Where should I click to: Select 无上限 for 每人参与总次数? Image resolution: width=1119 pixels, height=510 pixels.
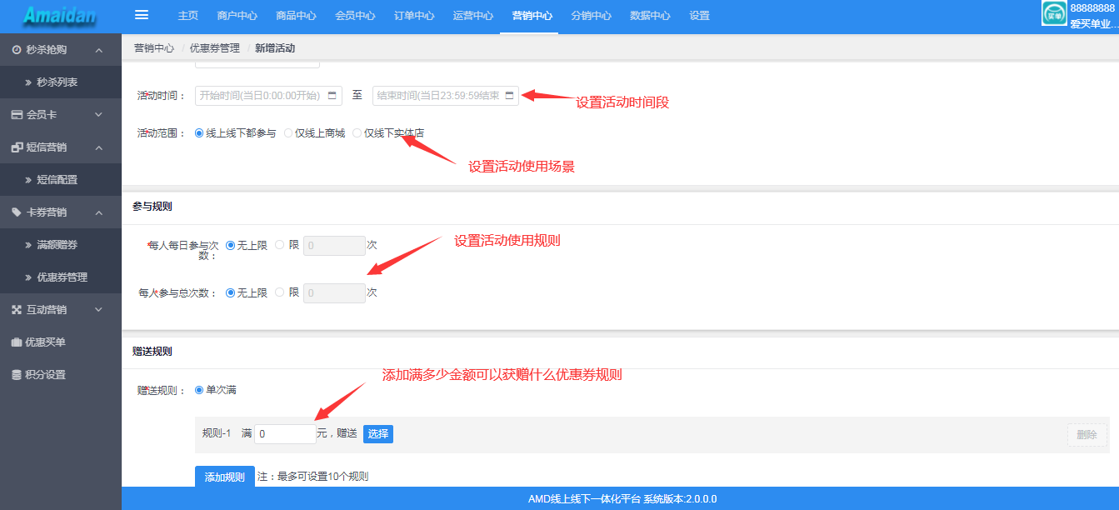[231, 292]
